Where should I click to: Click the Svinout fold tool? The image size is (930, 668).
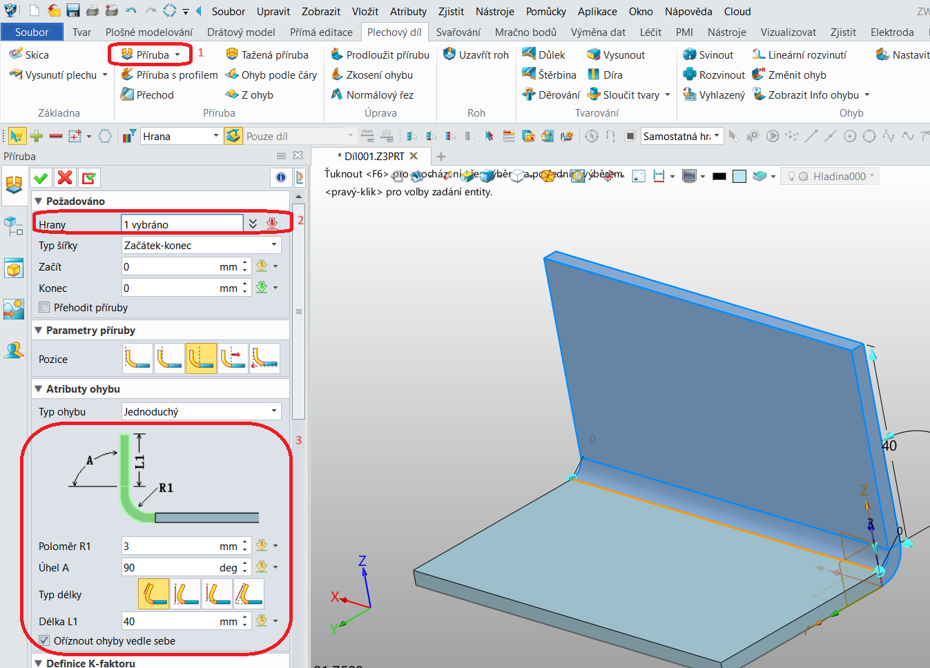pyautogui.click(x=708, y=55)
